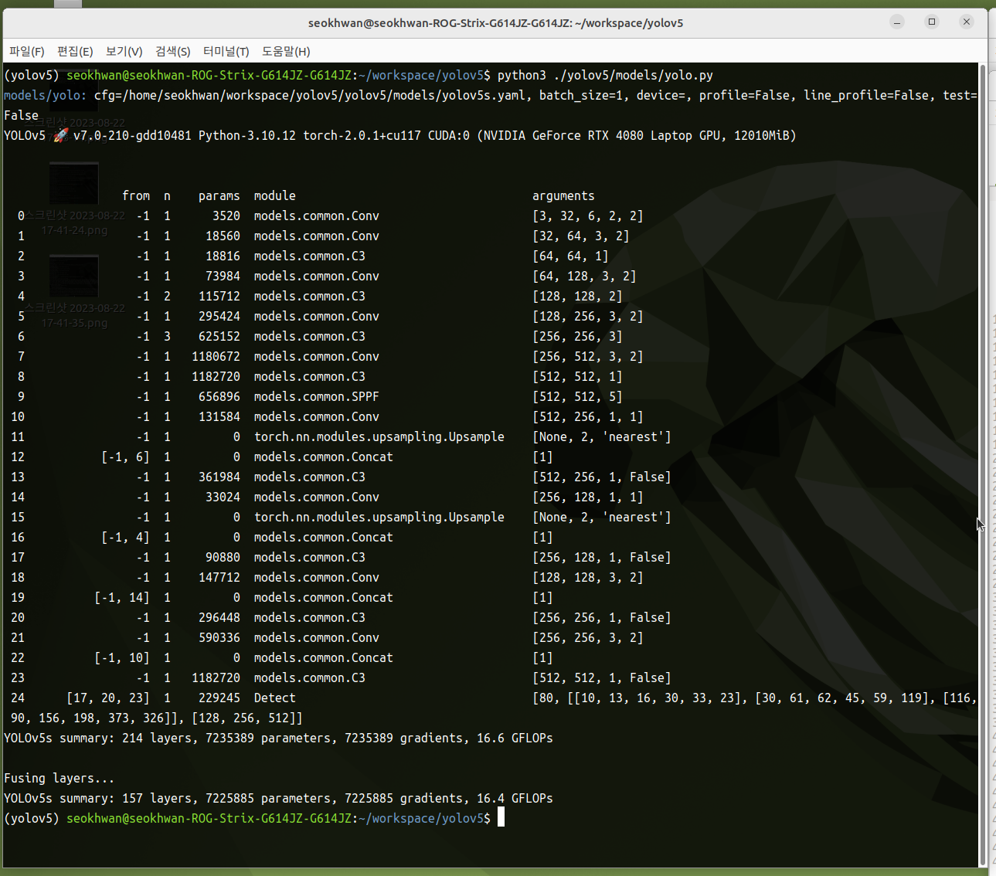Open the 검색(S) menu
This screenshot has width=996, height=876.
pyautogui.click(x=172, y=51)
